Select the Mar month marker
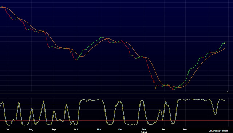The image size is (233, 133). [x=185, y=129]
